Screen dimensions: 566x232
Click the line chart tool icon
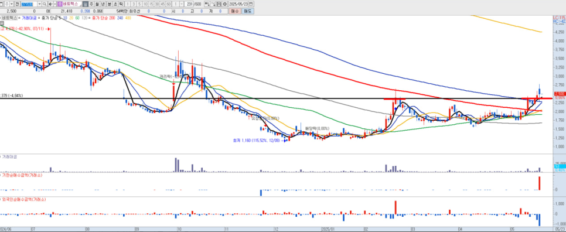pyautogui.click(x=213, y=4)
